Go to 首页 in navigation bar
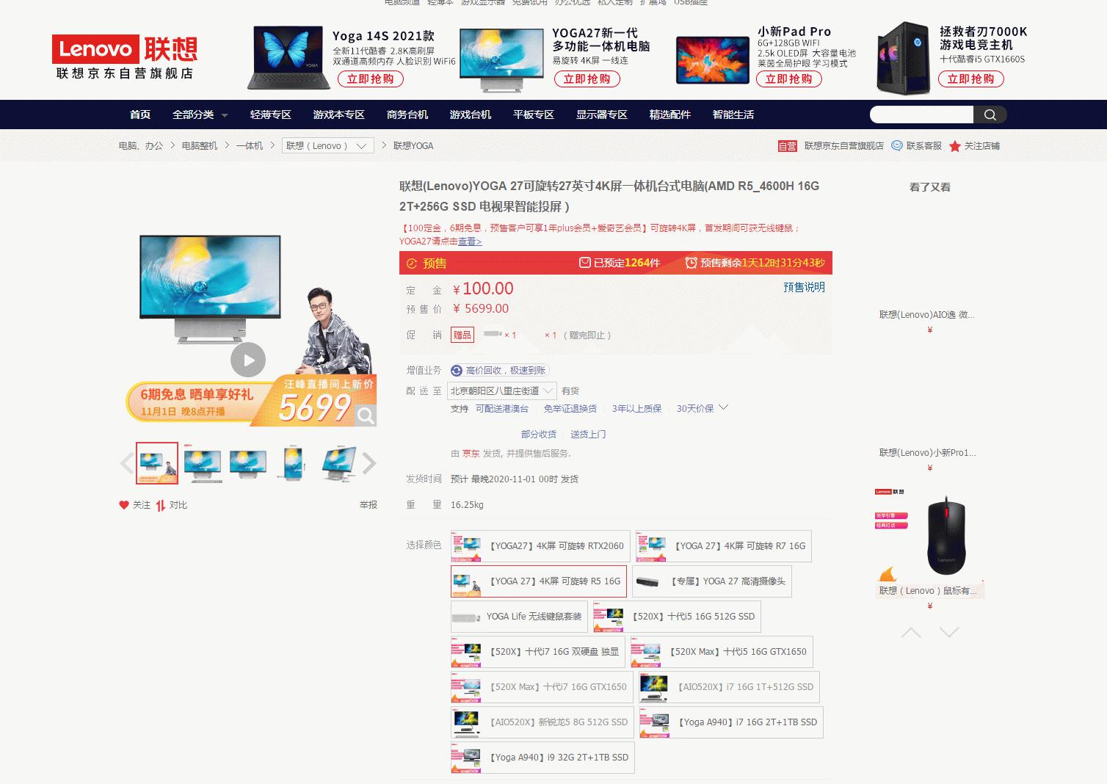Screen dimensions: 1107x784 tap(140, 115)
